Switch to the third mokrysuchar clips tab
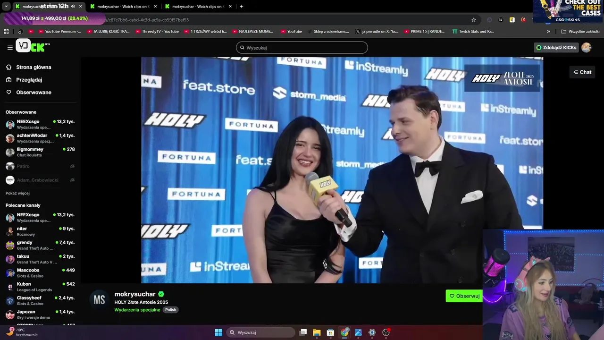 [x=199, y=7]
